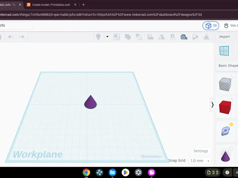Switch to the Tinkercad browser tab

click(x=8, y=5)
